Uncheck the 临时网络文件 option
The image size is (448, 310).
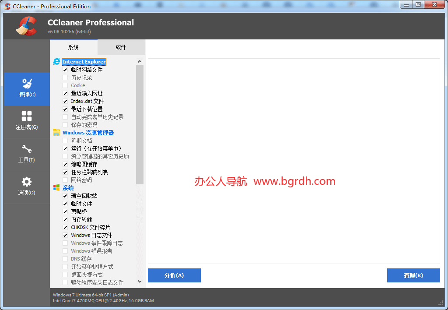66,69
